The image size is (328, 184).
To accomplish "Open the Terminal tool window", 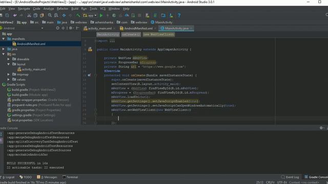I will (x=70, y=177).
